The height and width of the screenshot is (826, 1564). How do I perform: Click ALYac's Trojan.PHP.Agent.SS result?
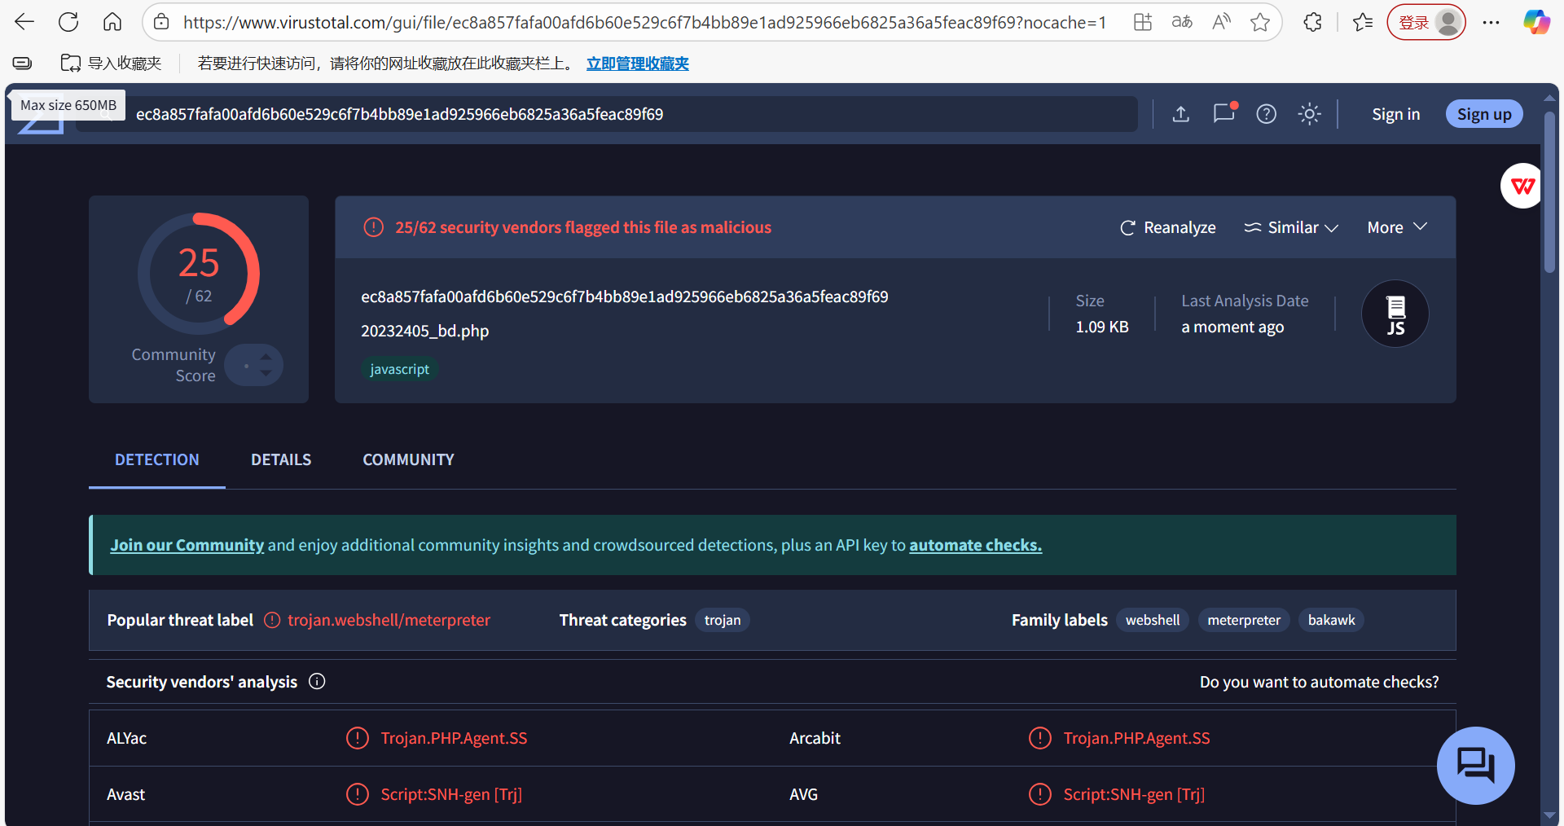pyautogui.click(x=454, y=738)
